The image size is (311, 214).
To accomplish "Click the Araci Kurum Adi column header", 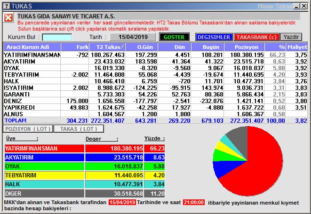I will pyautogui.click(x=32, y=47).
